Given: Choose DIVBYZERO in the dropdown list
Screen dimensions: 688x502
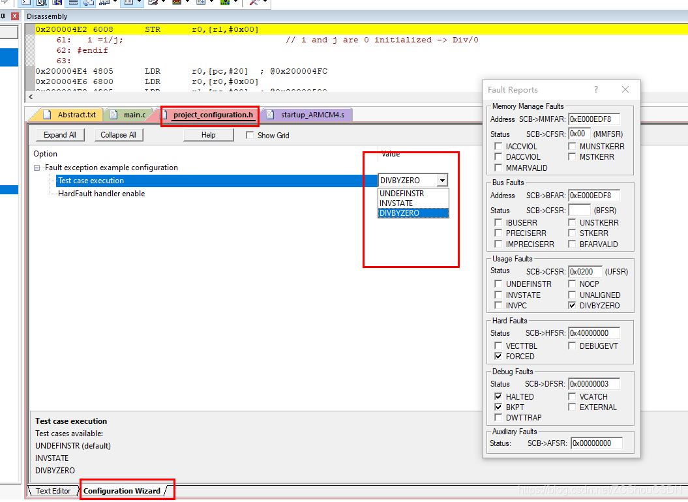Looking at the screenshot, I should [413, 213].
